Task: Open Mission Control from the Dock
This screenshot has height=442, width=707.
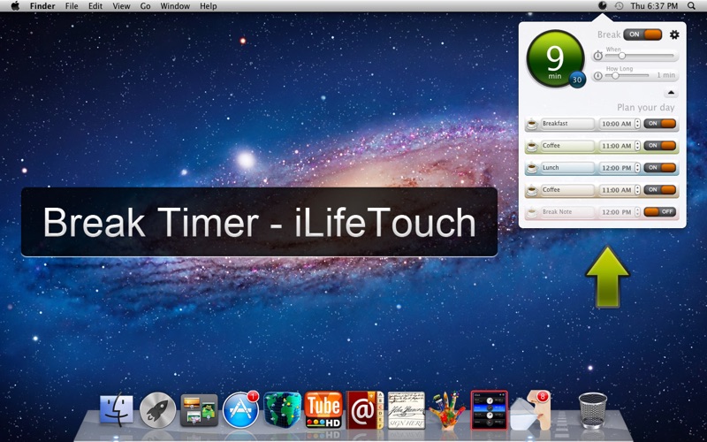Action: [199, 409]
